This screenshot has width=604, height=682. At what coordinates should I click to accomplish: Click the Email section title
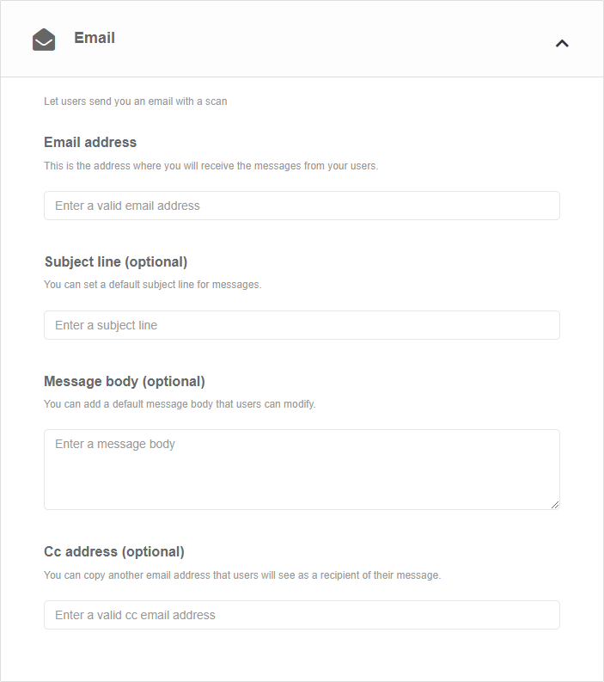point(95,38)
